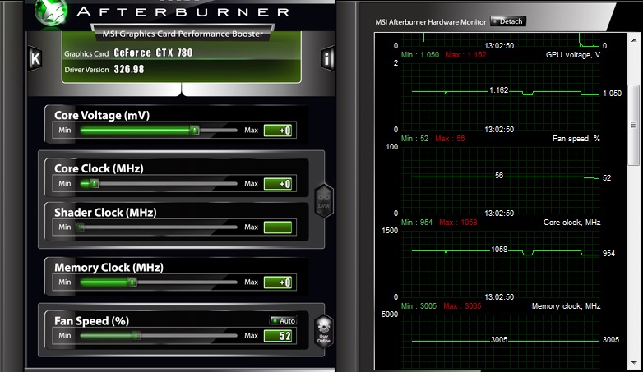Click the Max : 1058 core clock reading
This screenshot has height=372, width=643.
[458, 223]
